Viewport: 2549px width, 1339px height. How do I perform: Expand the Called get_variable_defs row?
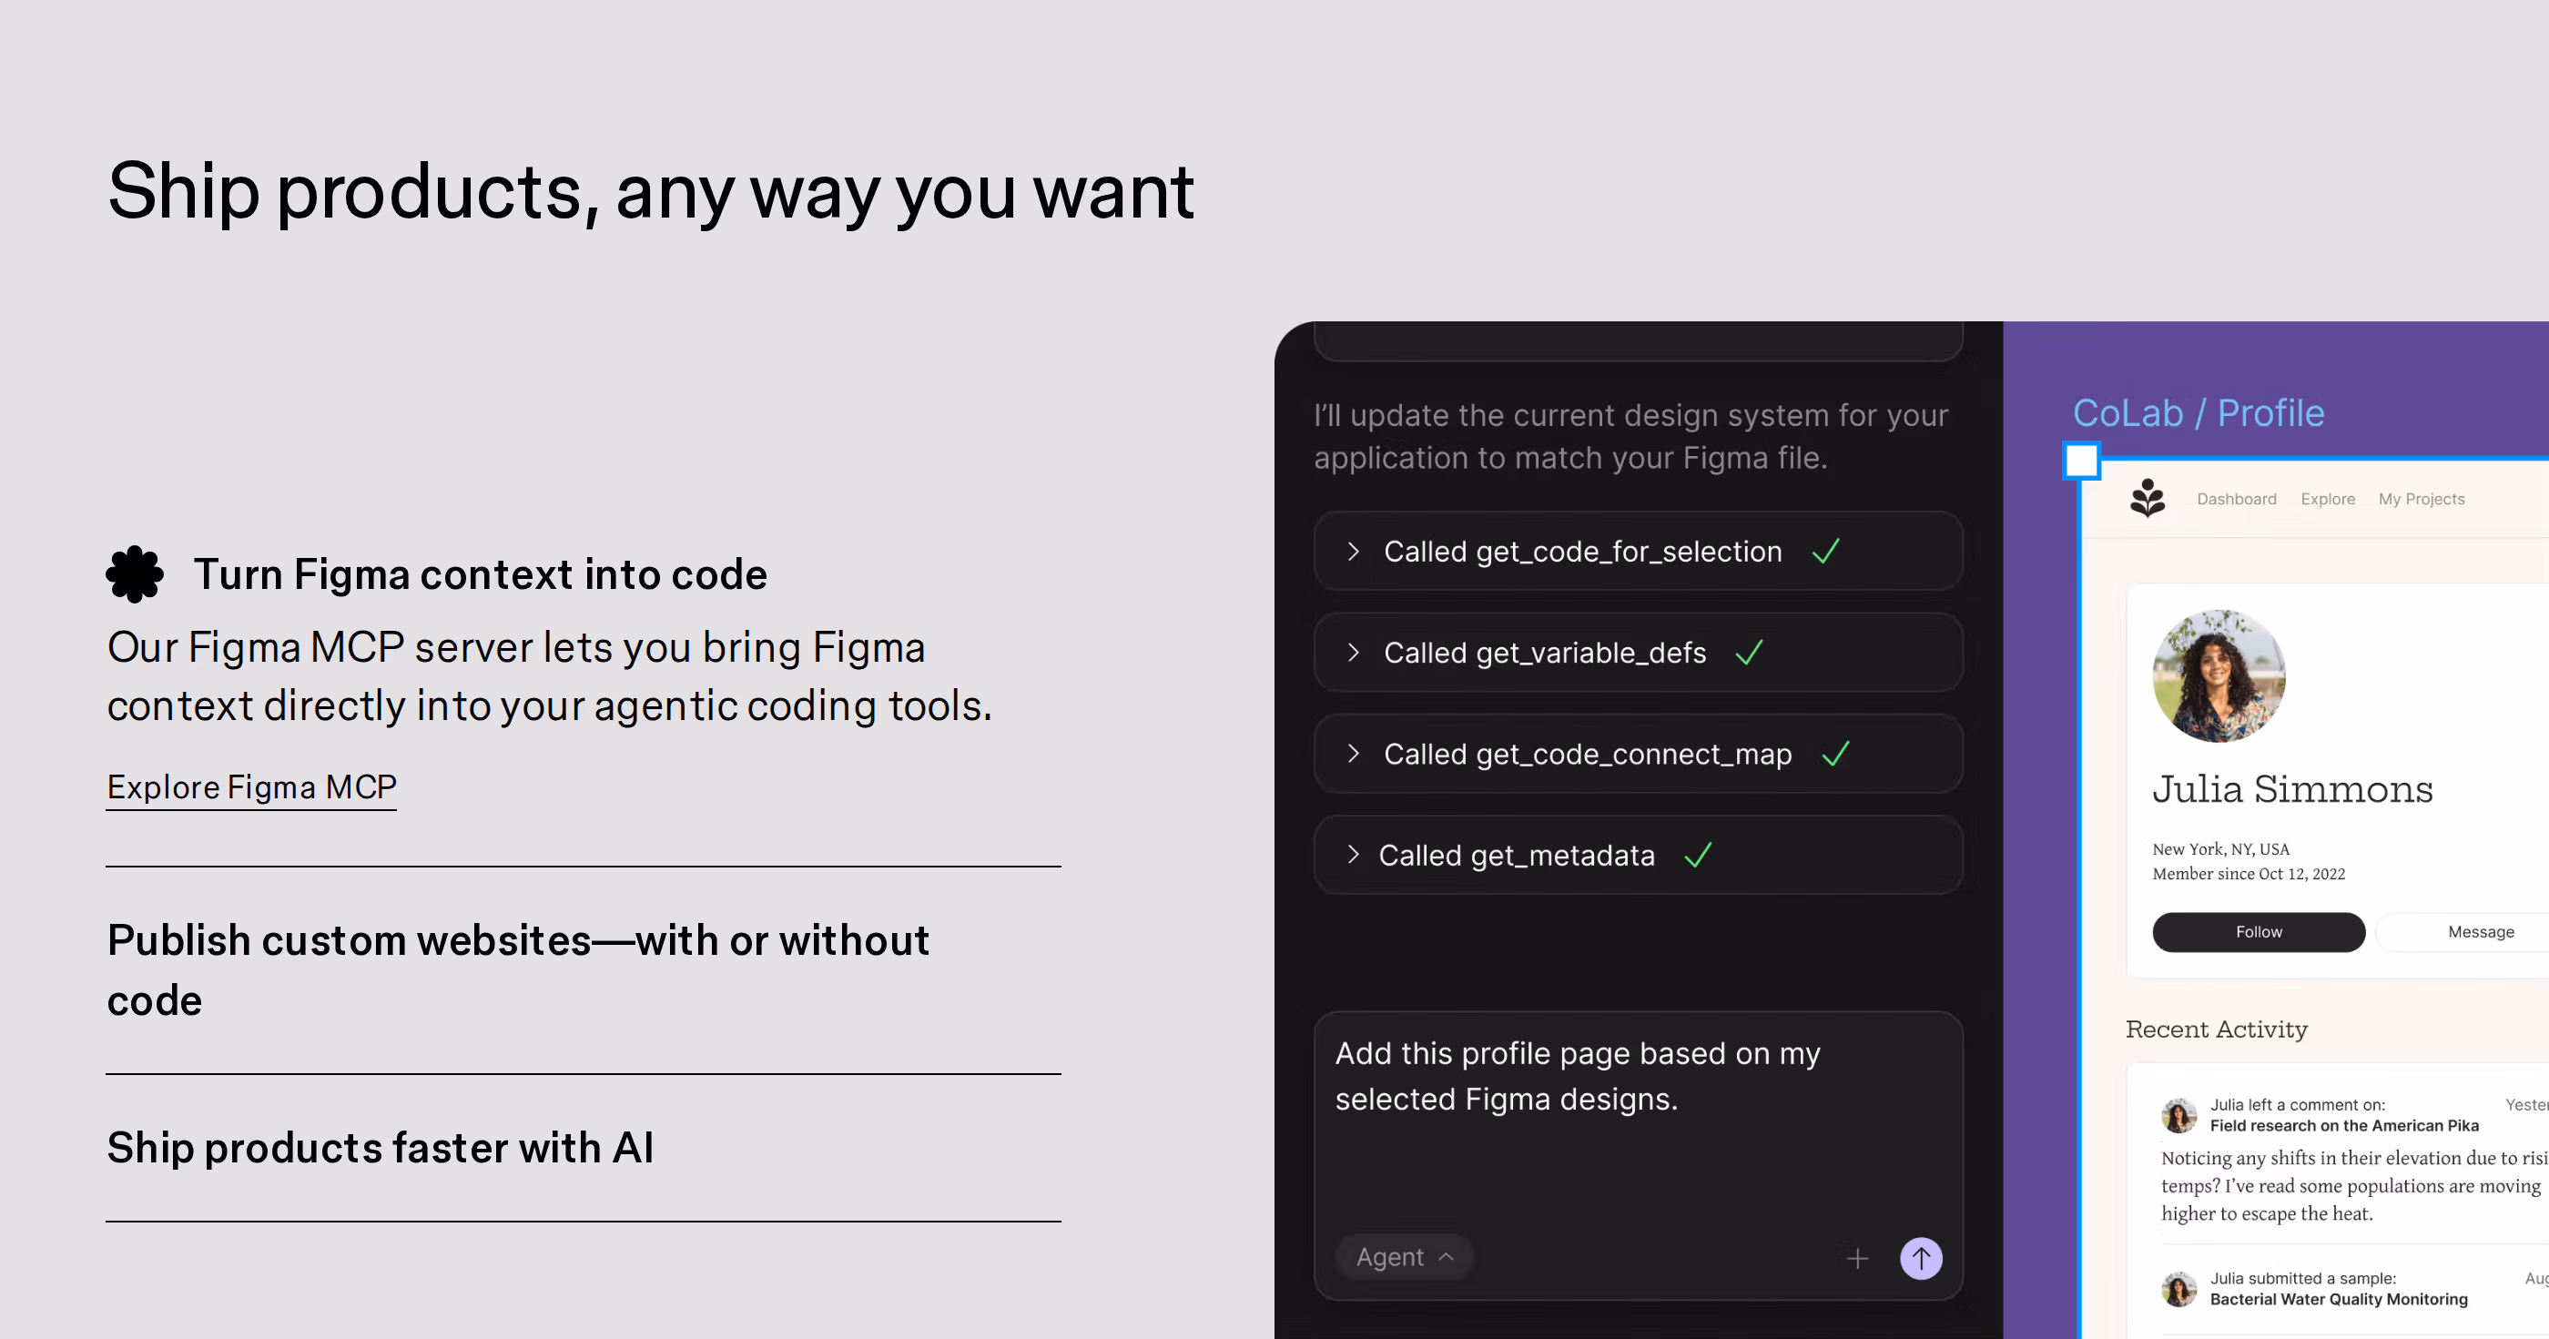pyautogui.click(x=1638, y=652)
